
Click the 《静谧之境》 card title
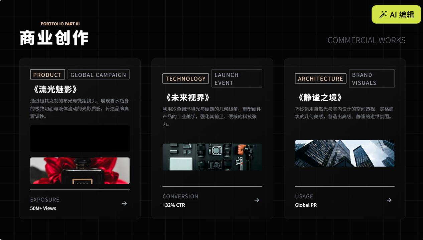coord(320,98)
